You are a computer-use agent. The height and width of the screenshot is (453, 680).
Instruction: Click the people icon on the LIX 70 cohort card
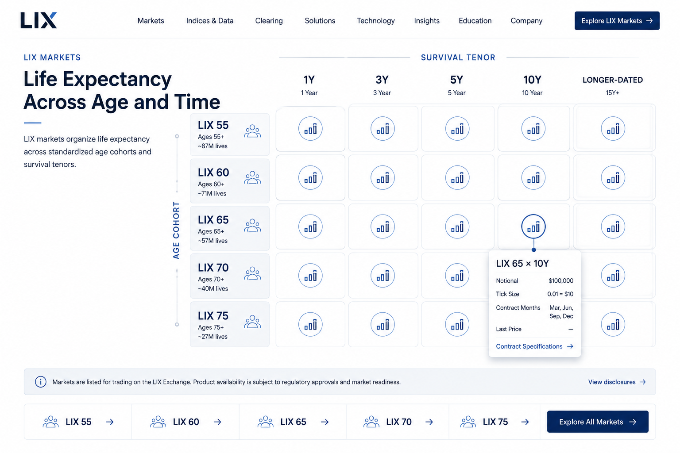click(x=252, y=273)
